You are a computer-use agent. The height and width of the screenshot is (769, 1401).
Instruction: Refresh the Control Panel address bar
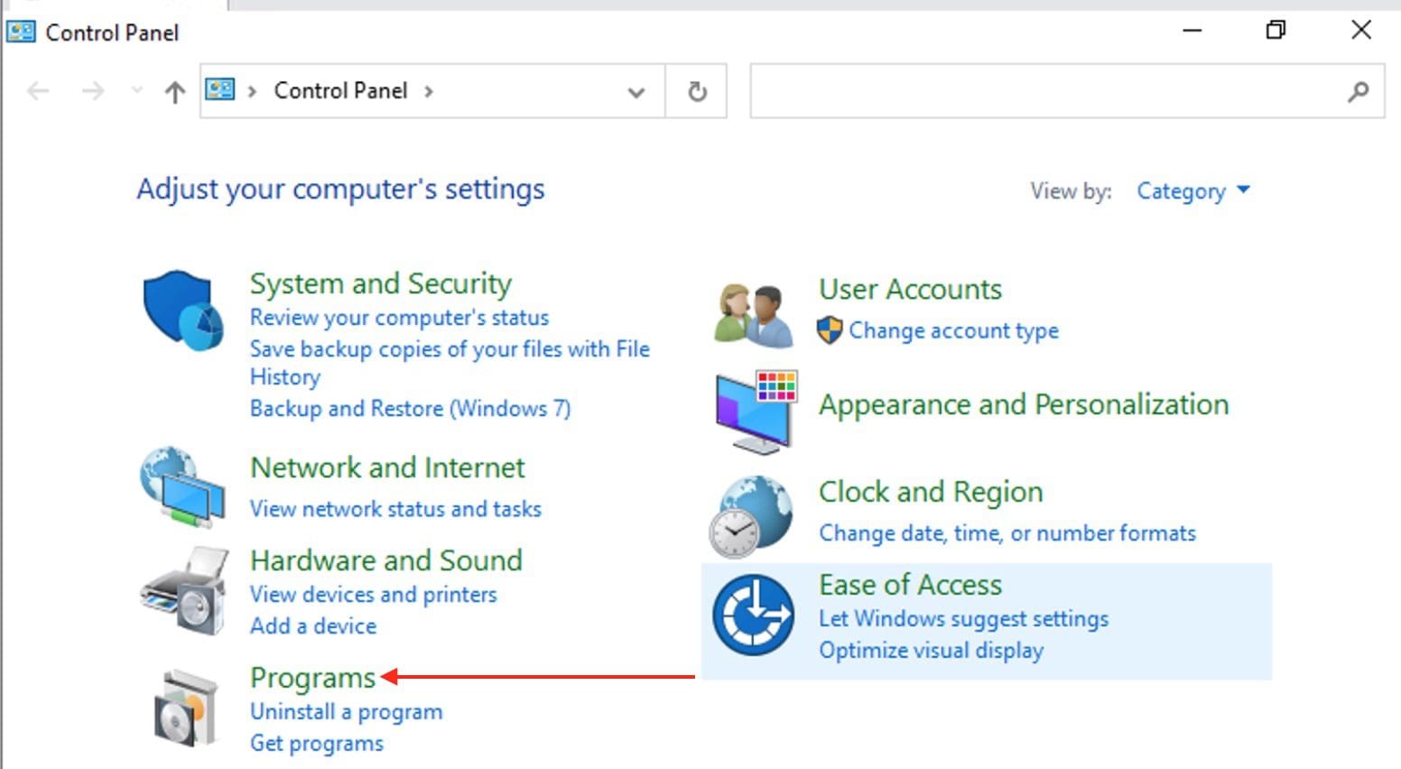697,91
